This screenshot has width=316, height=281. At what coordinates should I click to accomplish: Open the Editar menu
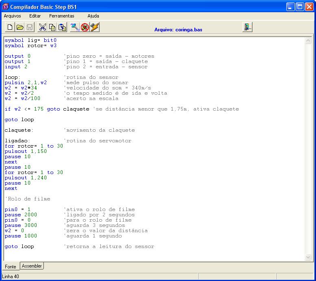point(35,16)
